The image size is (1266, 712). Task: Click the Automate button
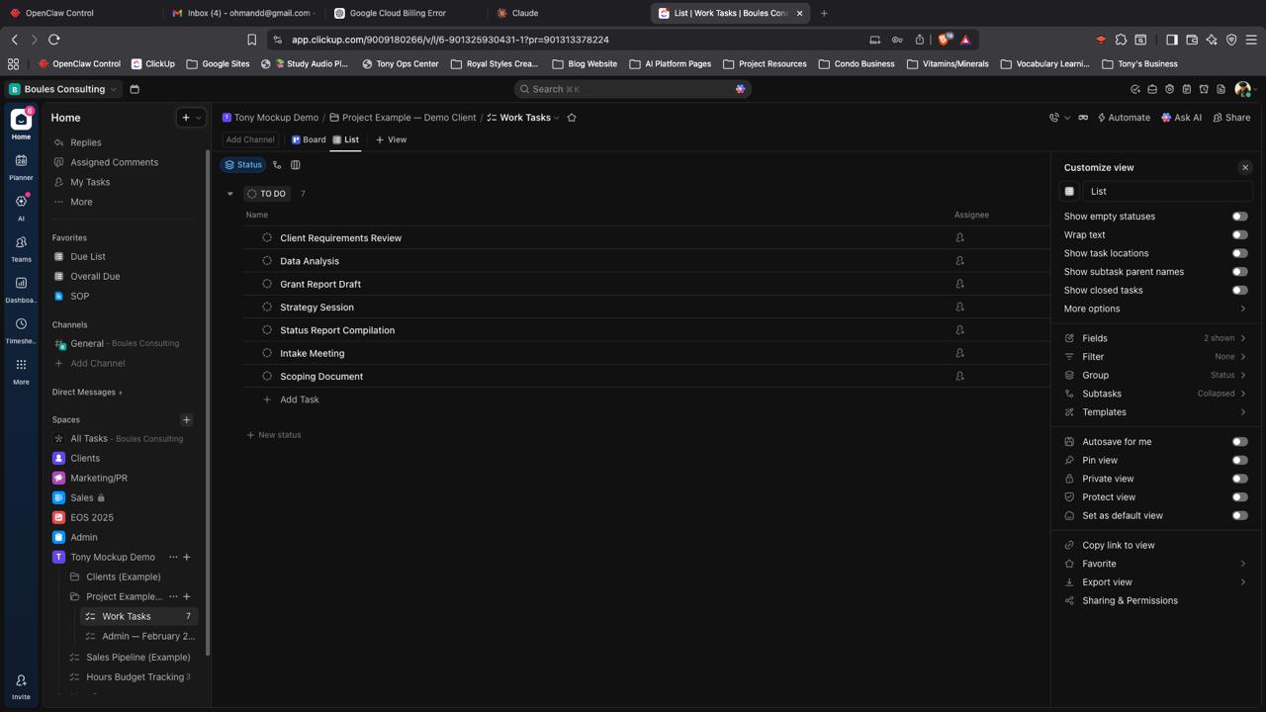click(1123, 118)
